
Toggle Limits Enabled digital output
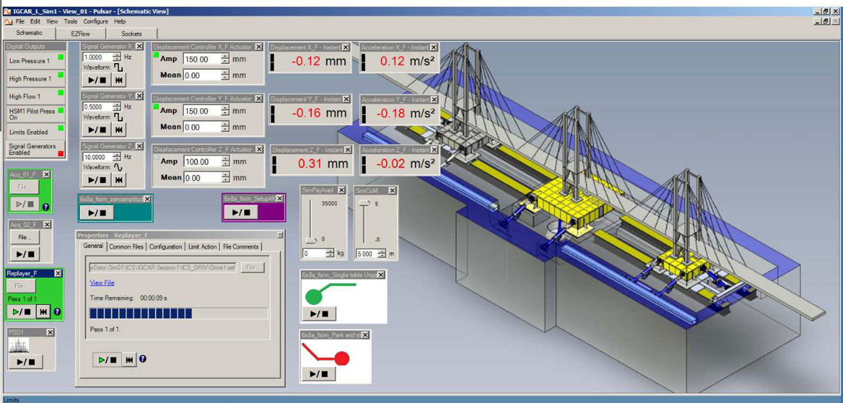[x=36, y=132]
